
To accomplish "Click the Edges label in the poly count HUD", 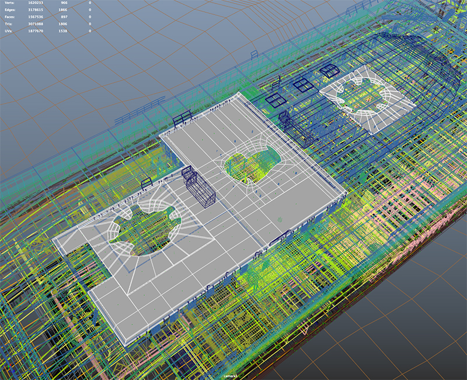I will click(x=9, y=11).
